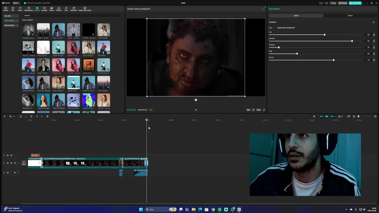This screenshot has width=379, height=213.
Task: Adjust the Güç slider
Action: (297, 54)
